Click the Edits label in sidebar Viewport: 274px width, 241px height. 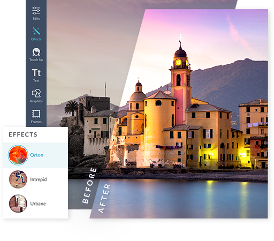(x=36, y=19)
